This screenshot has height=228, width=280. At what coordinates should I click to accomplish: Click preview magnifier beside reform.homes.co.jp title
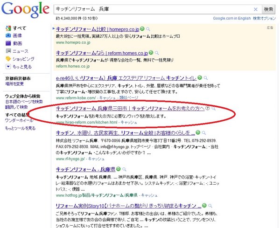(x=157, y=53)
